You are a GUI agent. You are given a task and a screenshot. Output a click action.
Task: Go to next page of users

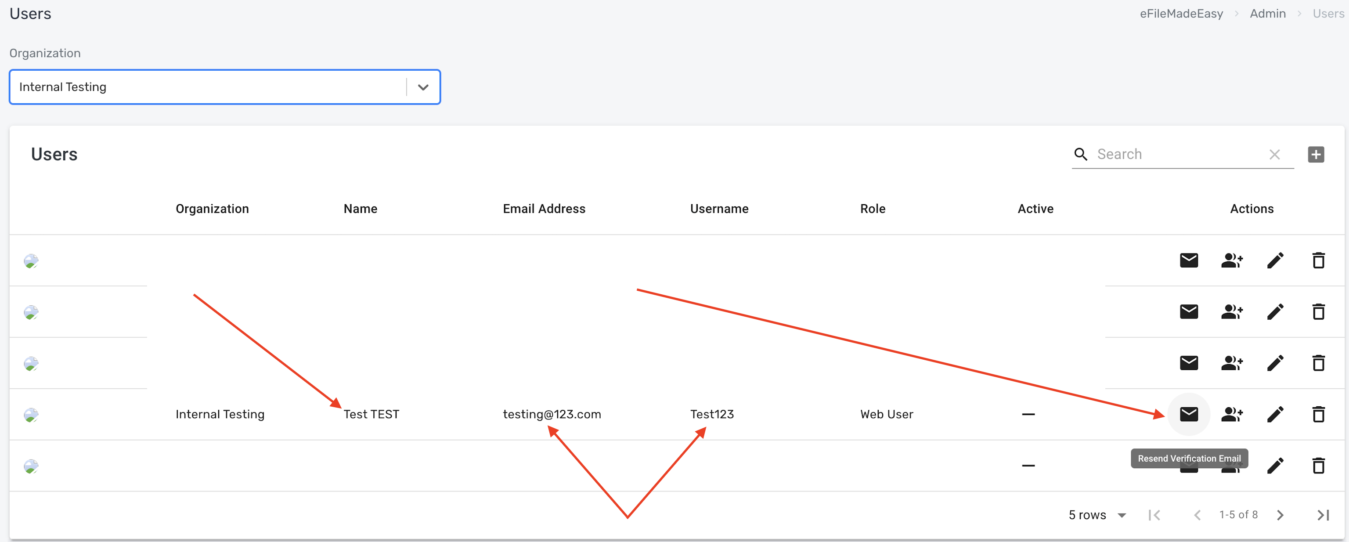pyautogui.click(x=1280, y=515)
